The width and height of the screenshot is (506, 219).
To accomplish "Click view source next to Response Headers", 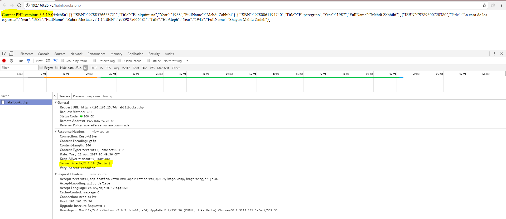I will click(x=100, y=132).
